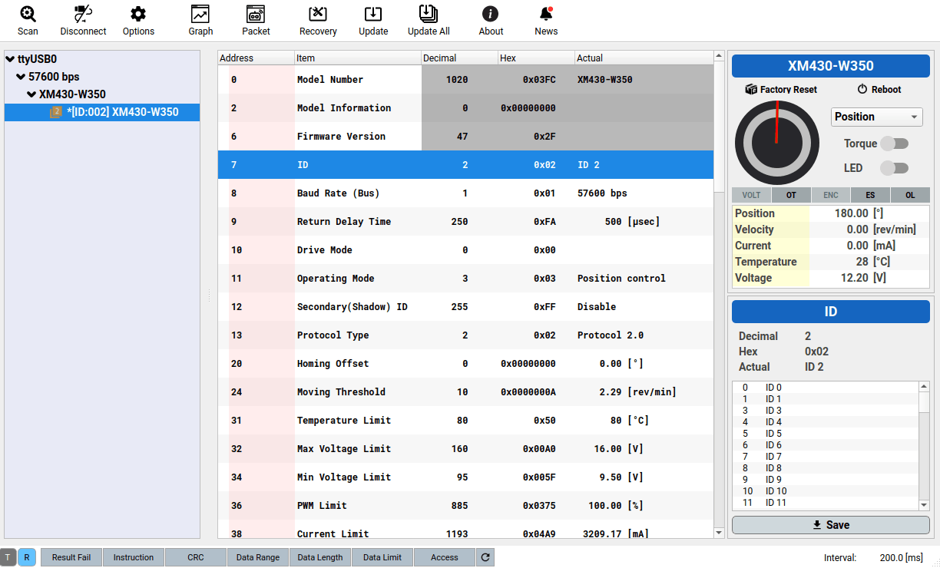
Task: Click the Decimal column header
Action: [x=459, y=58]
